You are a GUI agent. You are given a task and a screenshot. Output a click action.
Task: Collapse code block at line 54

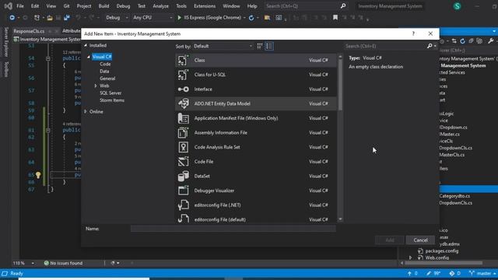48,58
